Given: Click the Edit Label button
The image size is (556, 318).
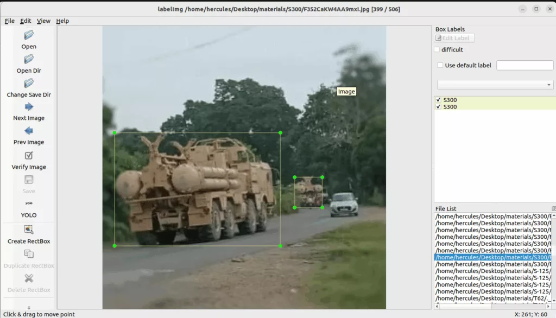Looking at the screenshot, I should pyautogui.click(x=454, y=38).
